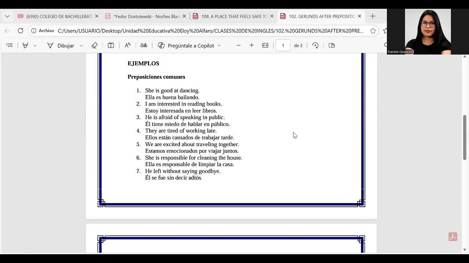469x263 pixels.
Task: Click 'I am interested in reading books.'
Action: point(184,104)
